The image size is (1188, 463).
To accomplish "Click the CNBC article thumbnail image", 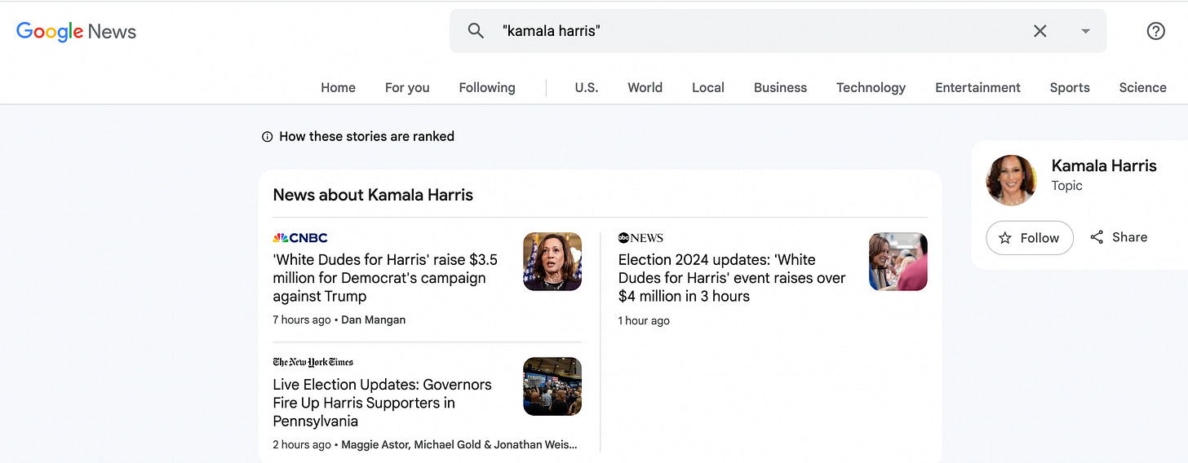I will (x=552, y=262).
